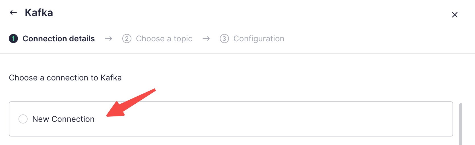Click the Kafka dialog title
This screenshot has width=475, height=145.
[39, 13]
